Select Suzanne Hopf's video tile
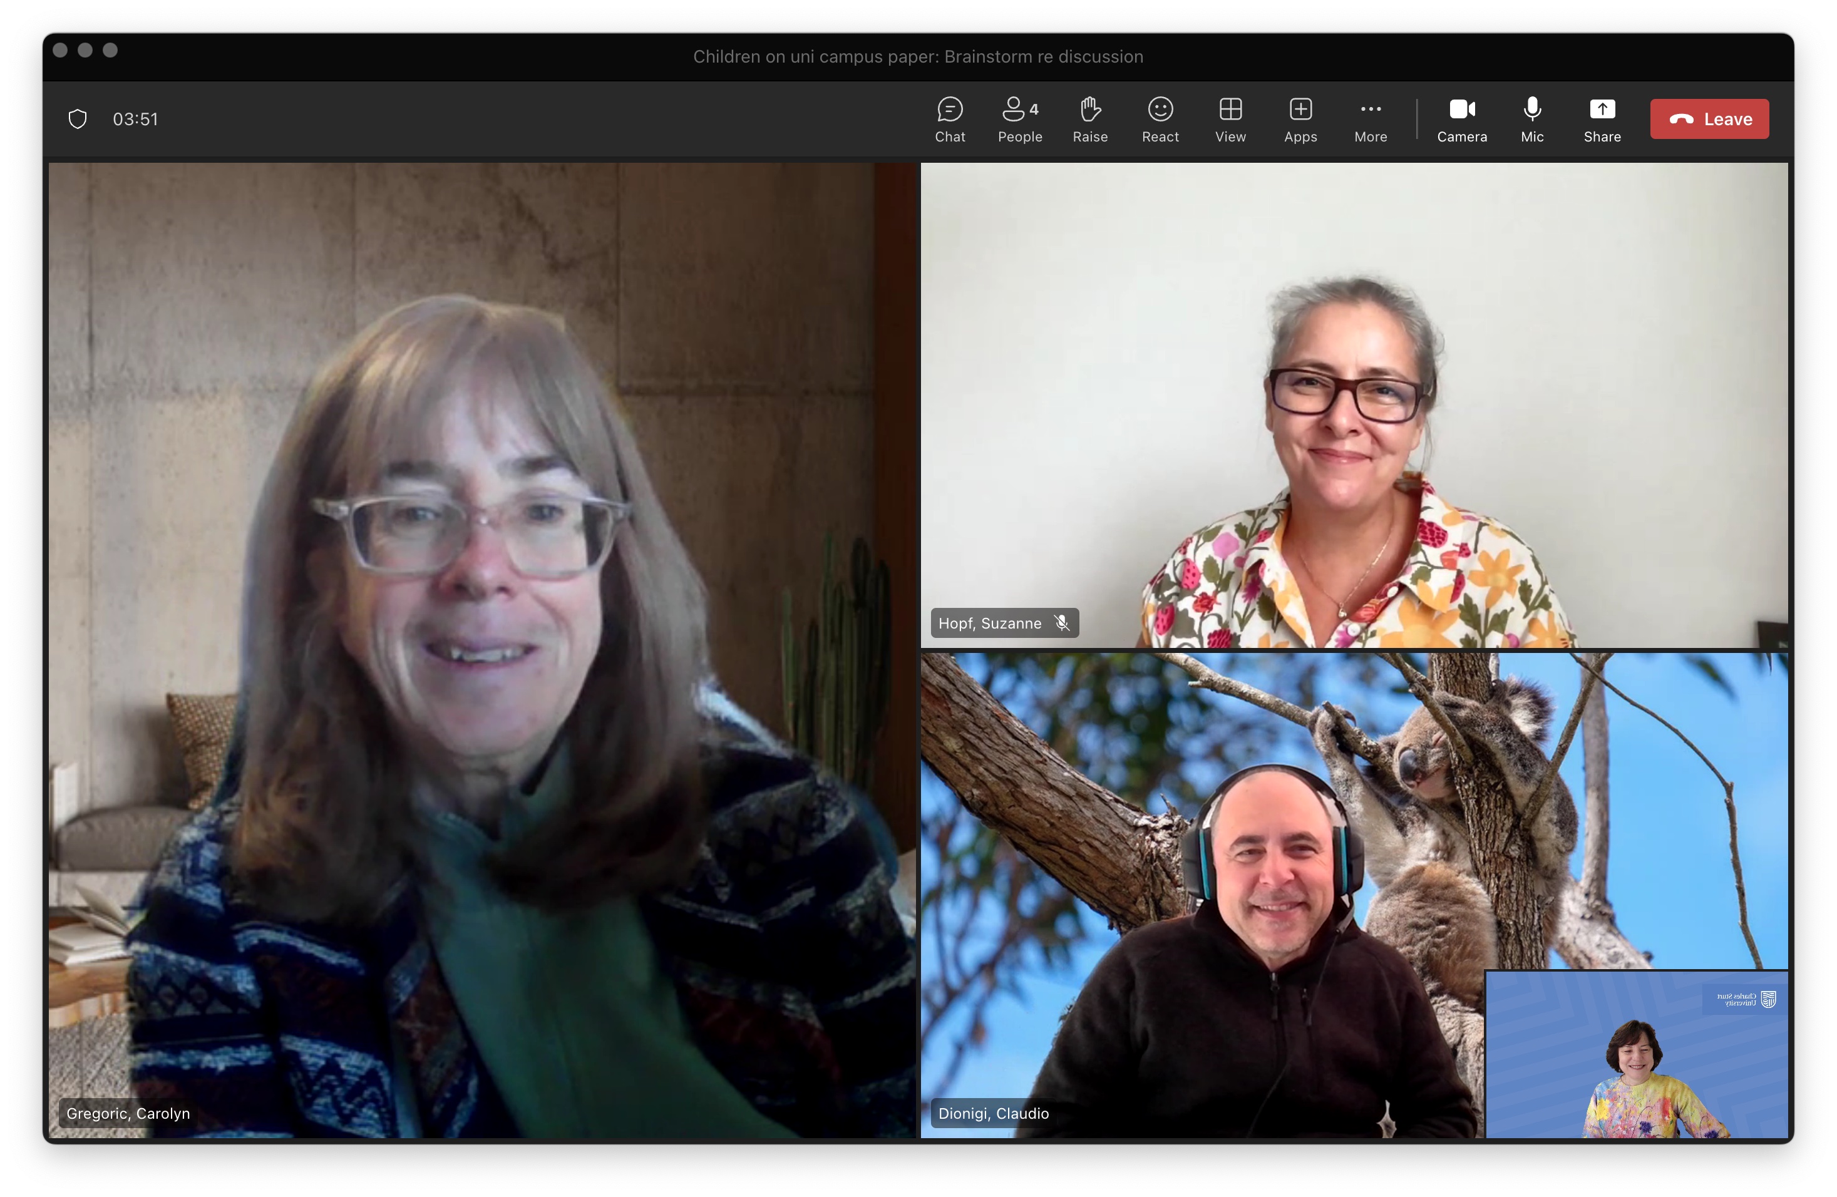The image size is (1837, 1197). pyautogui.click(x=1354, y=404)
